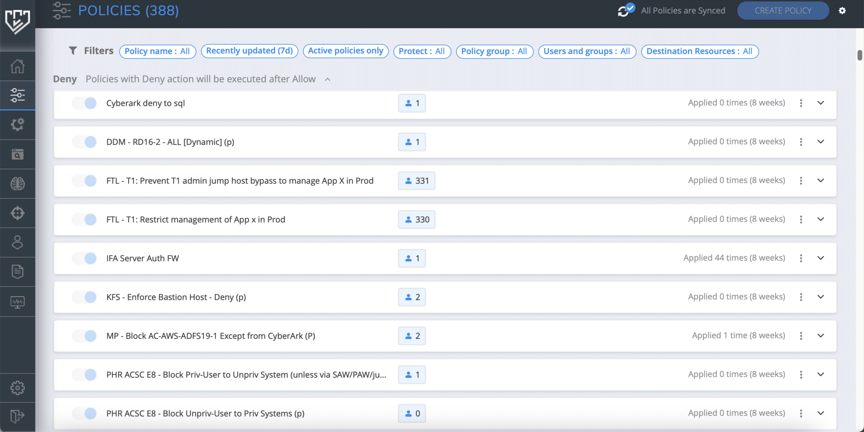Open the user icon in sidebar
864x432 pixels.
pos(17,243)
